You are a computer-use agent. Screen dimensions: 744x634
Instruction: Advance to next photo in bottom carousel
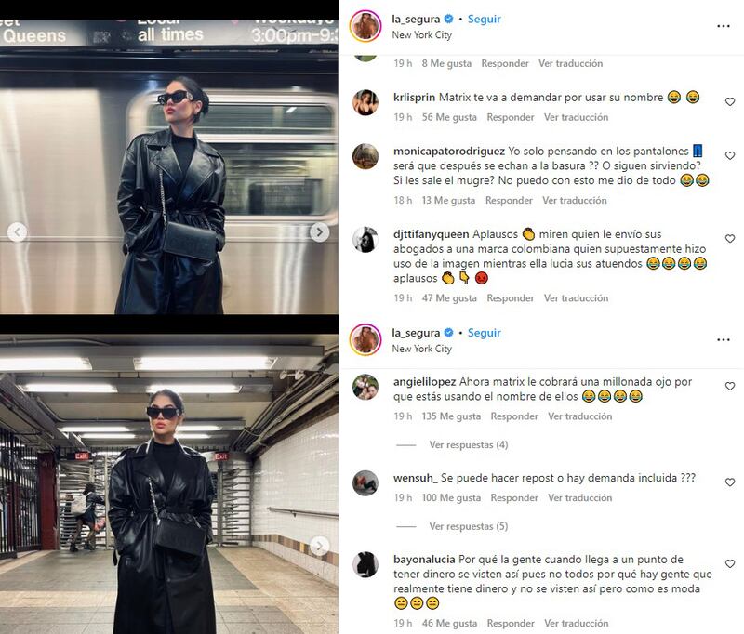click(319, 547)
